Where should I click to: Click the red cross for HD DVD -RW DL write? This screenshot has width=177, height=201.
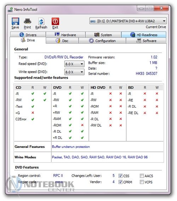click(x=121, y=125)
